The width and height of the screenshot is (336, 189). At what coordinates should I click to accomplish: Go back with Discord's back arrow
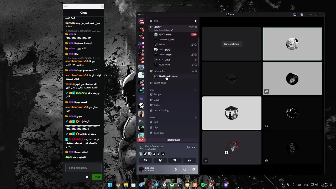(139, 14)
